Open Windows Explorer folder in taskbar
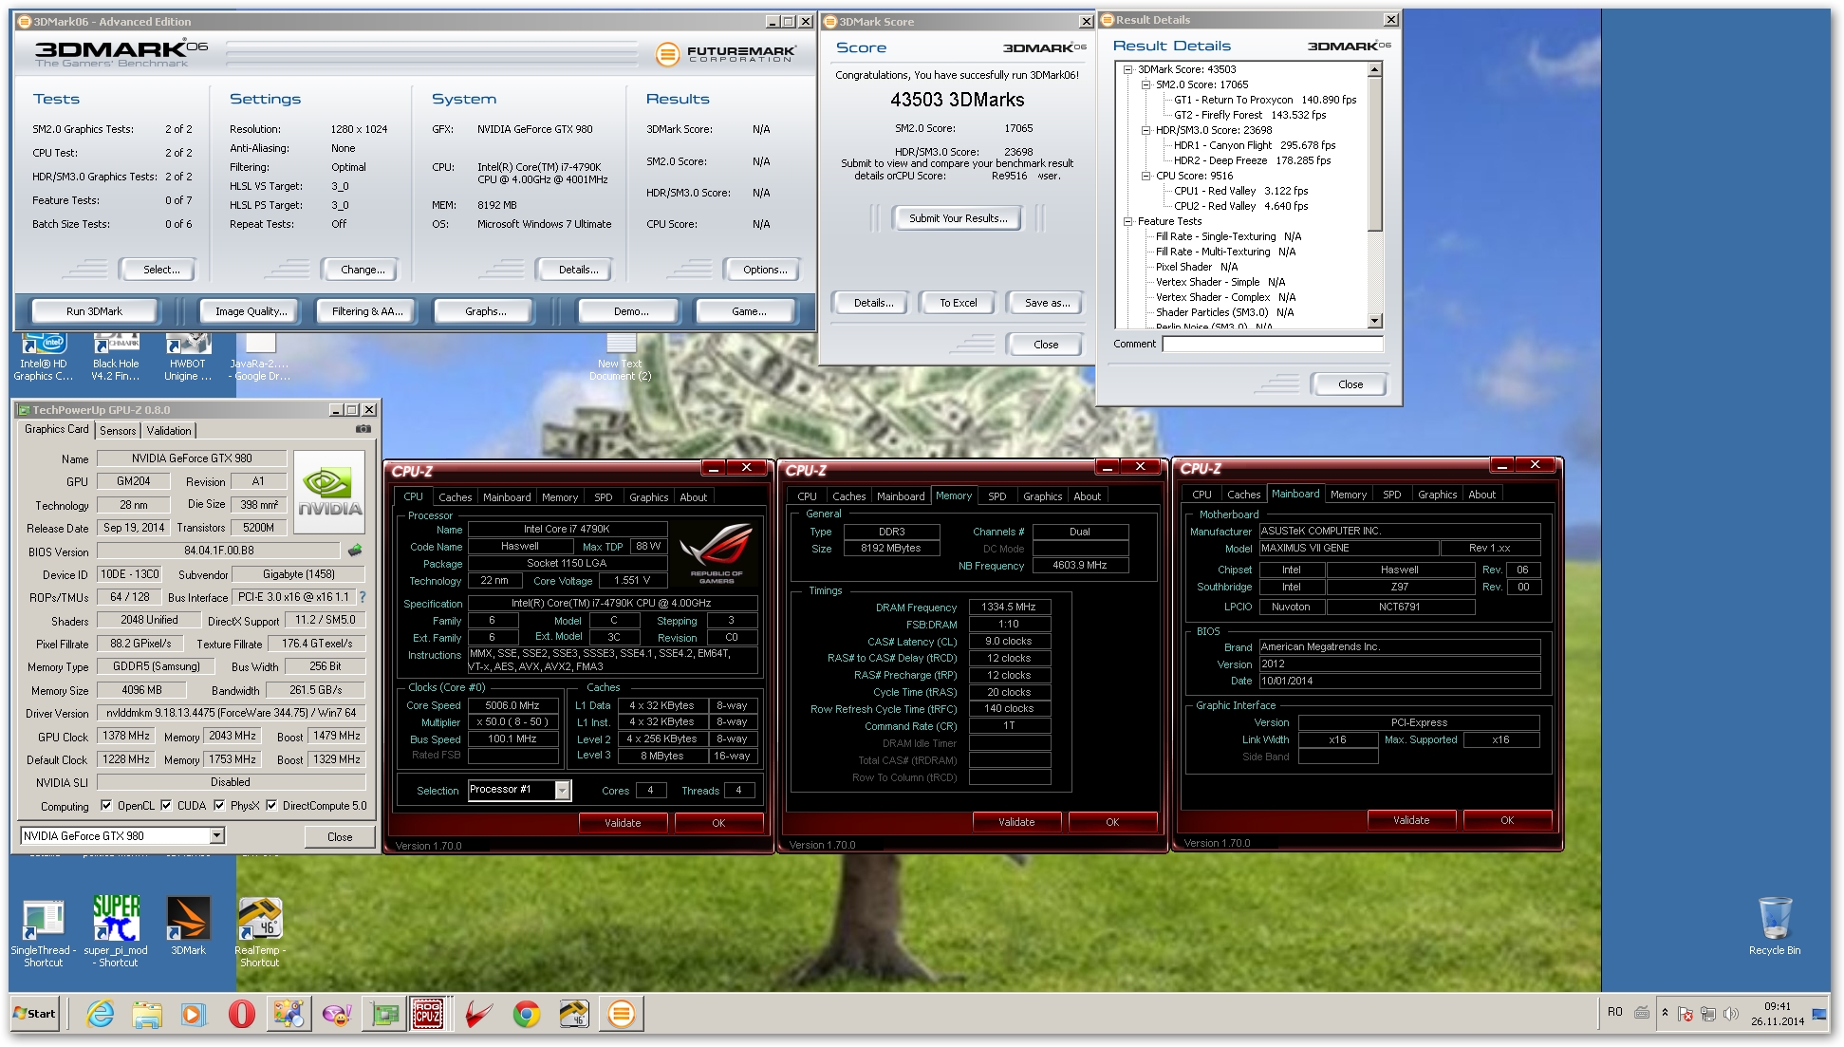Screen dimensions: 1844x1047 pyautogui.click(x=147, y=1014)
